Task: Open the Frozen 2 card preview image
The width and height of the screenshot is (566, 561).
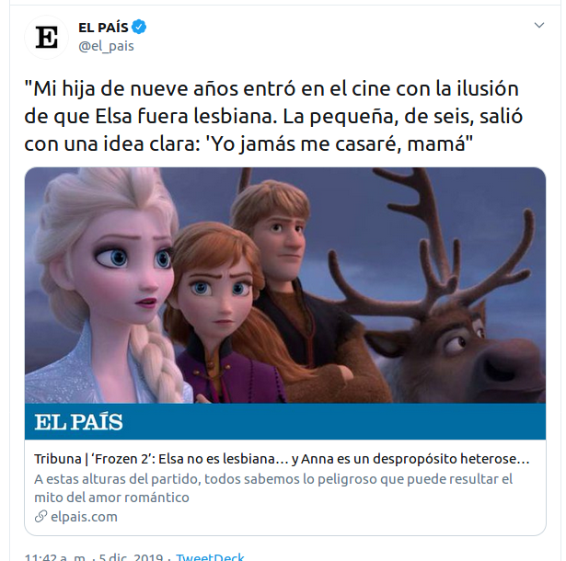Action: pos(285,285)
